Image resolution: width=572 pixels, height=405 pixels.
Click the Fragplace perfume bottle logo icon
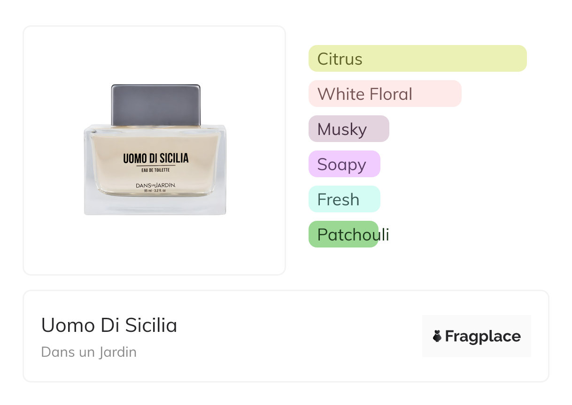tap(437, 336)
